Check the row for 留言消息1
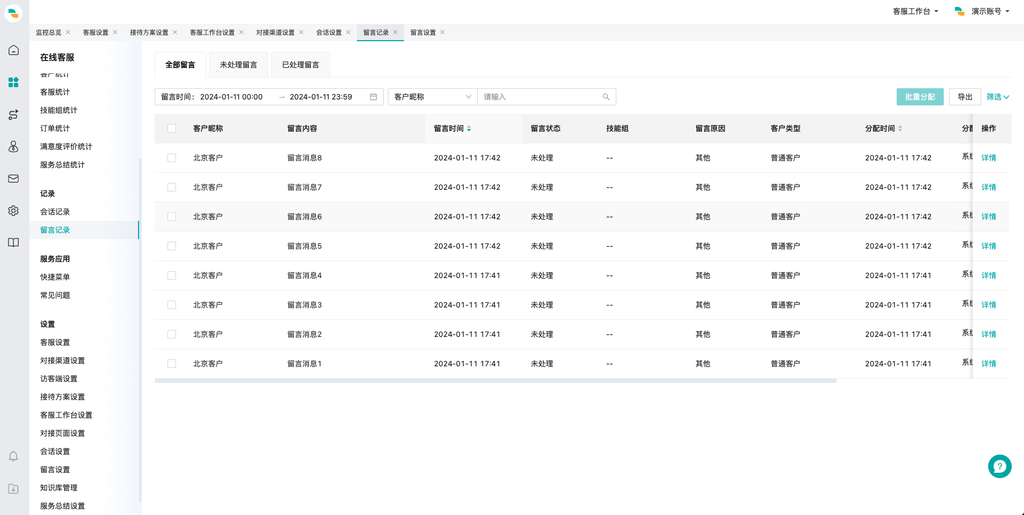This screenshot has height=515, width=1024. coord(172,364)
